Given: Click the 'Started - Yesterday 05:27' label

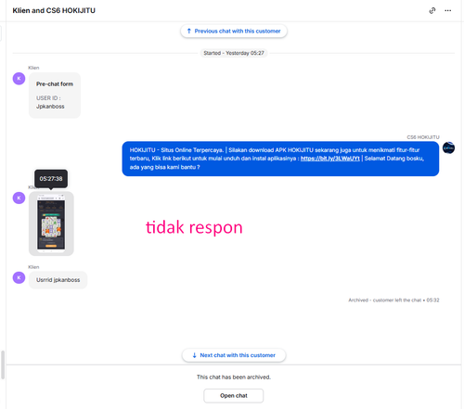Looking at the screenshot, I should [x=234, y=53].
